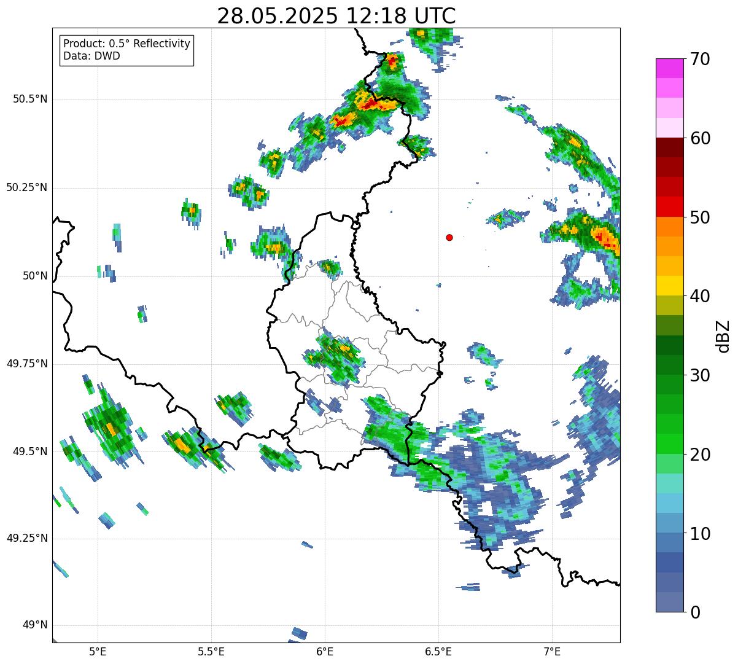This screenshot has width=738, height=664.
Task: Click the 50.5°N latitude label
Action: (29, 99)
